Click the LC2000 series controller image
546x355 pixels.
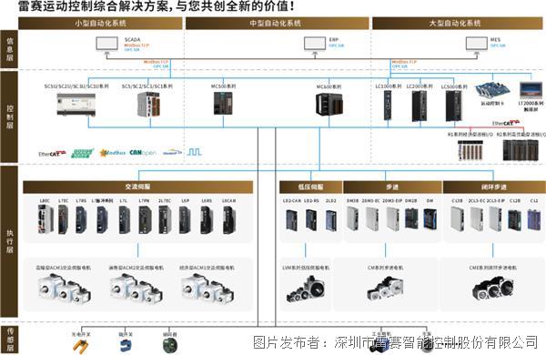coord(420,106)
